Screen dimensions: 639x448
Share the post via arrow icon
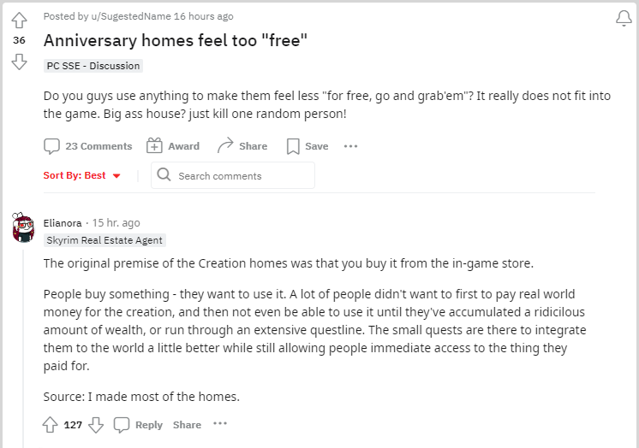[x=242, y=146]
